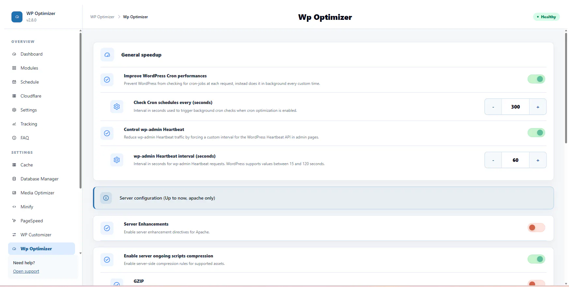Click the OVERVIEW section label
569x287 pixels.
click(23, 42)
